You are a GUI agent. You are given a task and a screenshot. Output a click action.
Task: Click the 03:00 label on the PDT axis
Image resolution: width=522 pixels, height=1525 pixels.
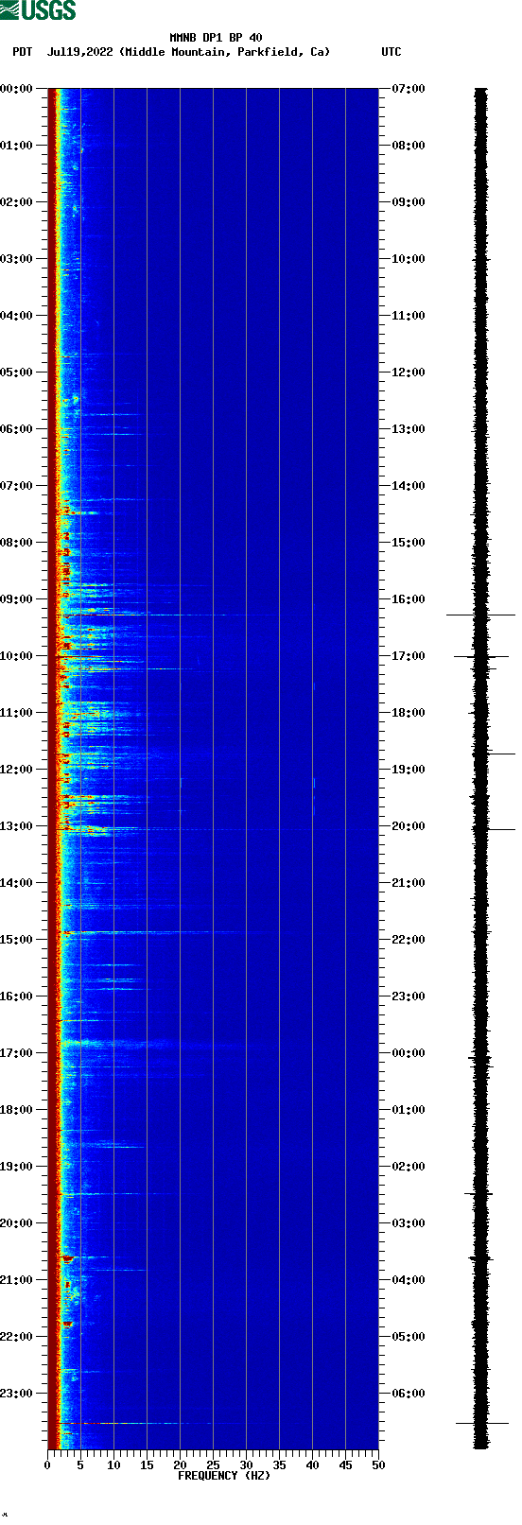pyautogui.click(x=16, y=259)
